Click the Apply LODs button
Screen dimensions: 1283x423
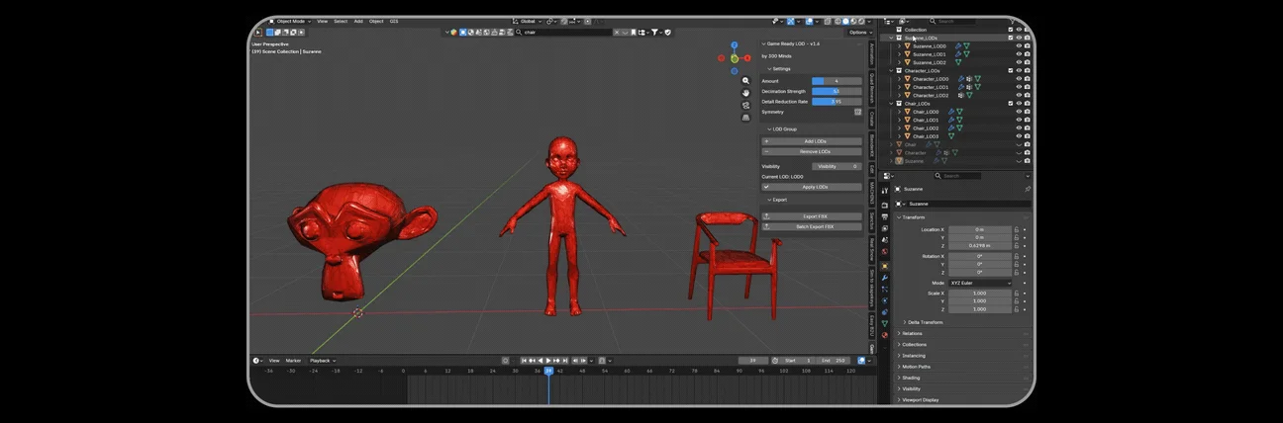click(811, 187)
